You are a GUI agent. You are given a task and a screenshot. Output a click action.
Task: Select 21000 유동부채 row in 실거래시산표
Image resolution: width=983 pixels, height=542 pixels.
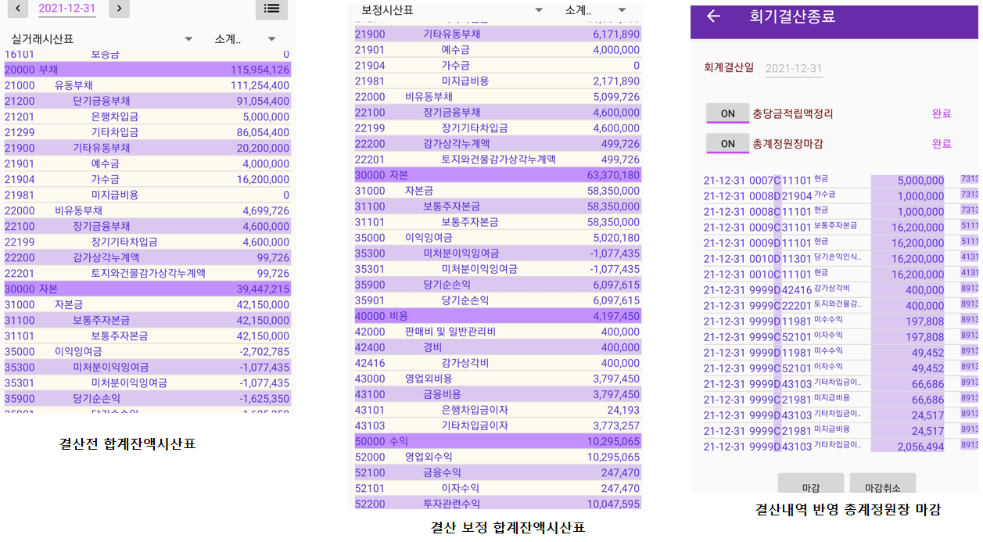pyautogui.click(x=148, y=85)
